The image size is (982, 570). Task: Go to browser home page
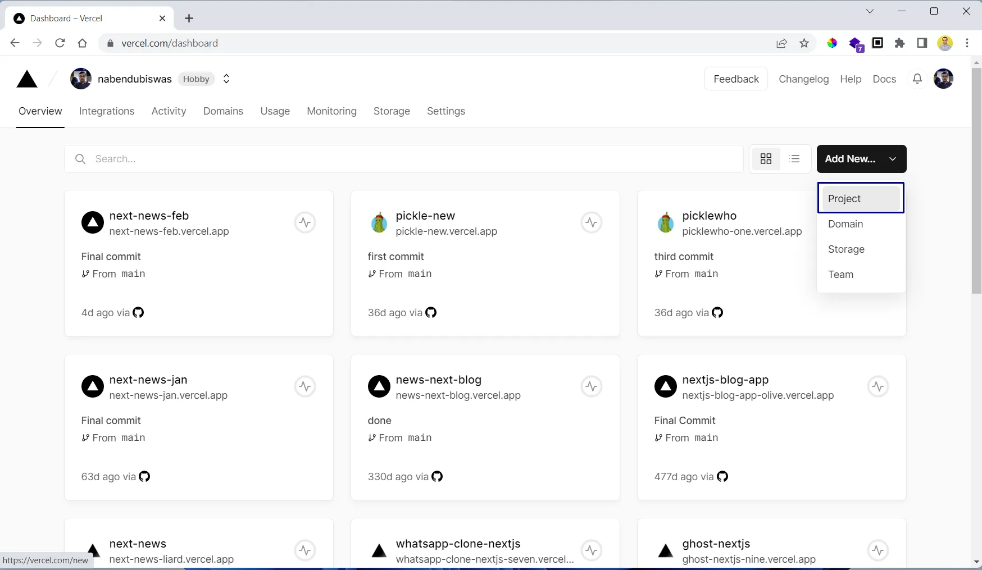82,43
